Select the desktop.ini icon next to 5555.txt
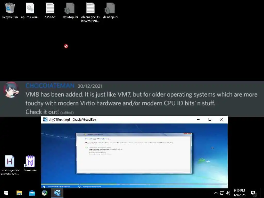The image size is (264, 198). [70, 10]
